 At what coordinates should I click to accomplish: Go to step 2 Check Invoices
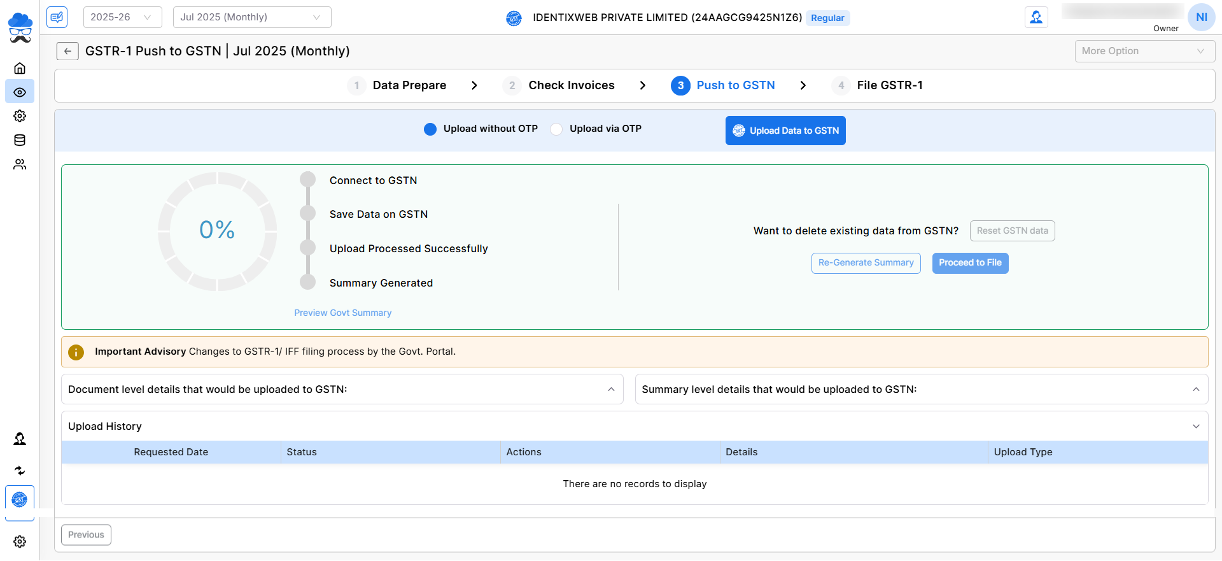click(559, 85)
